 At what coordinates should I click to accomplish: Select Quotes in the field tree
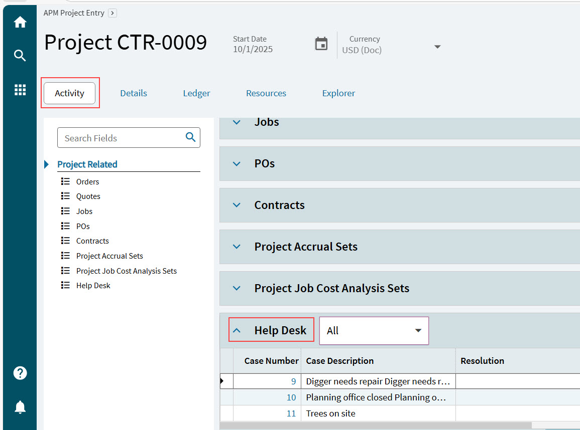coord(88,196)
